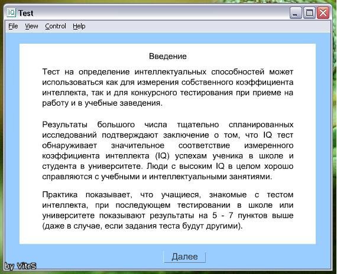The width and height of the screenshot is (337, 274).
Task: Click the first paragraph about интеллектуальных способностей
Action: point(168,87)
